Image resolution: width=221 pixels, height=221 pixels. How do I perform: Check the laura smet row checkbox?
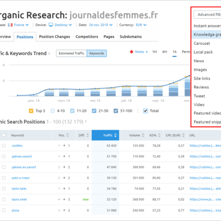click(4, 199)
